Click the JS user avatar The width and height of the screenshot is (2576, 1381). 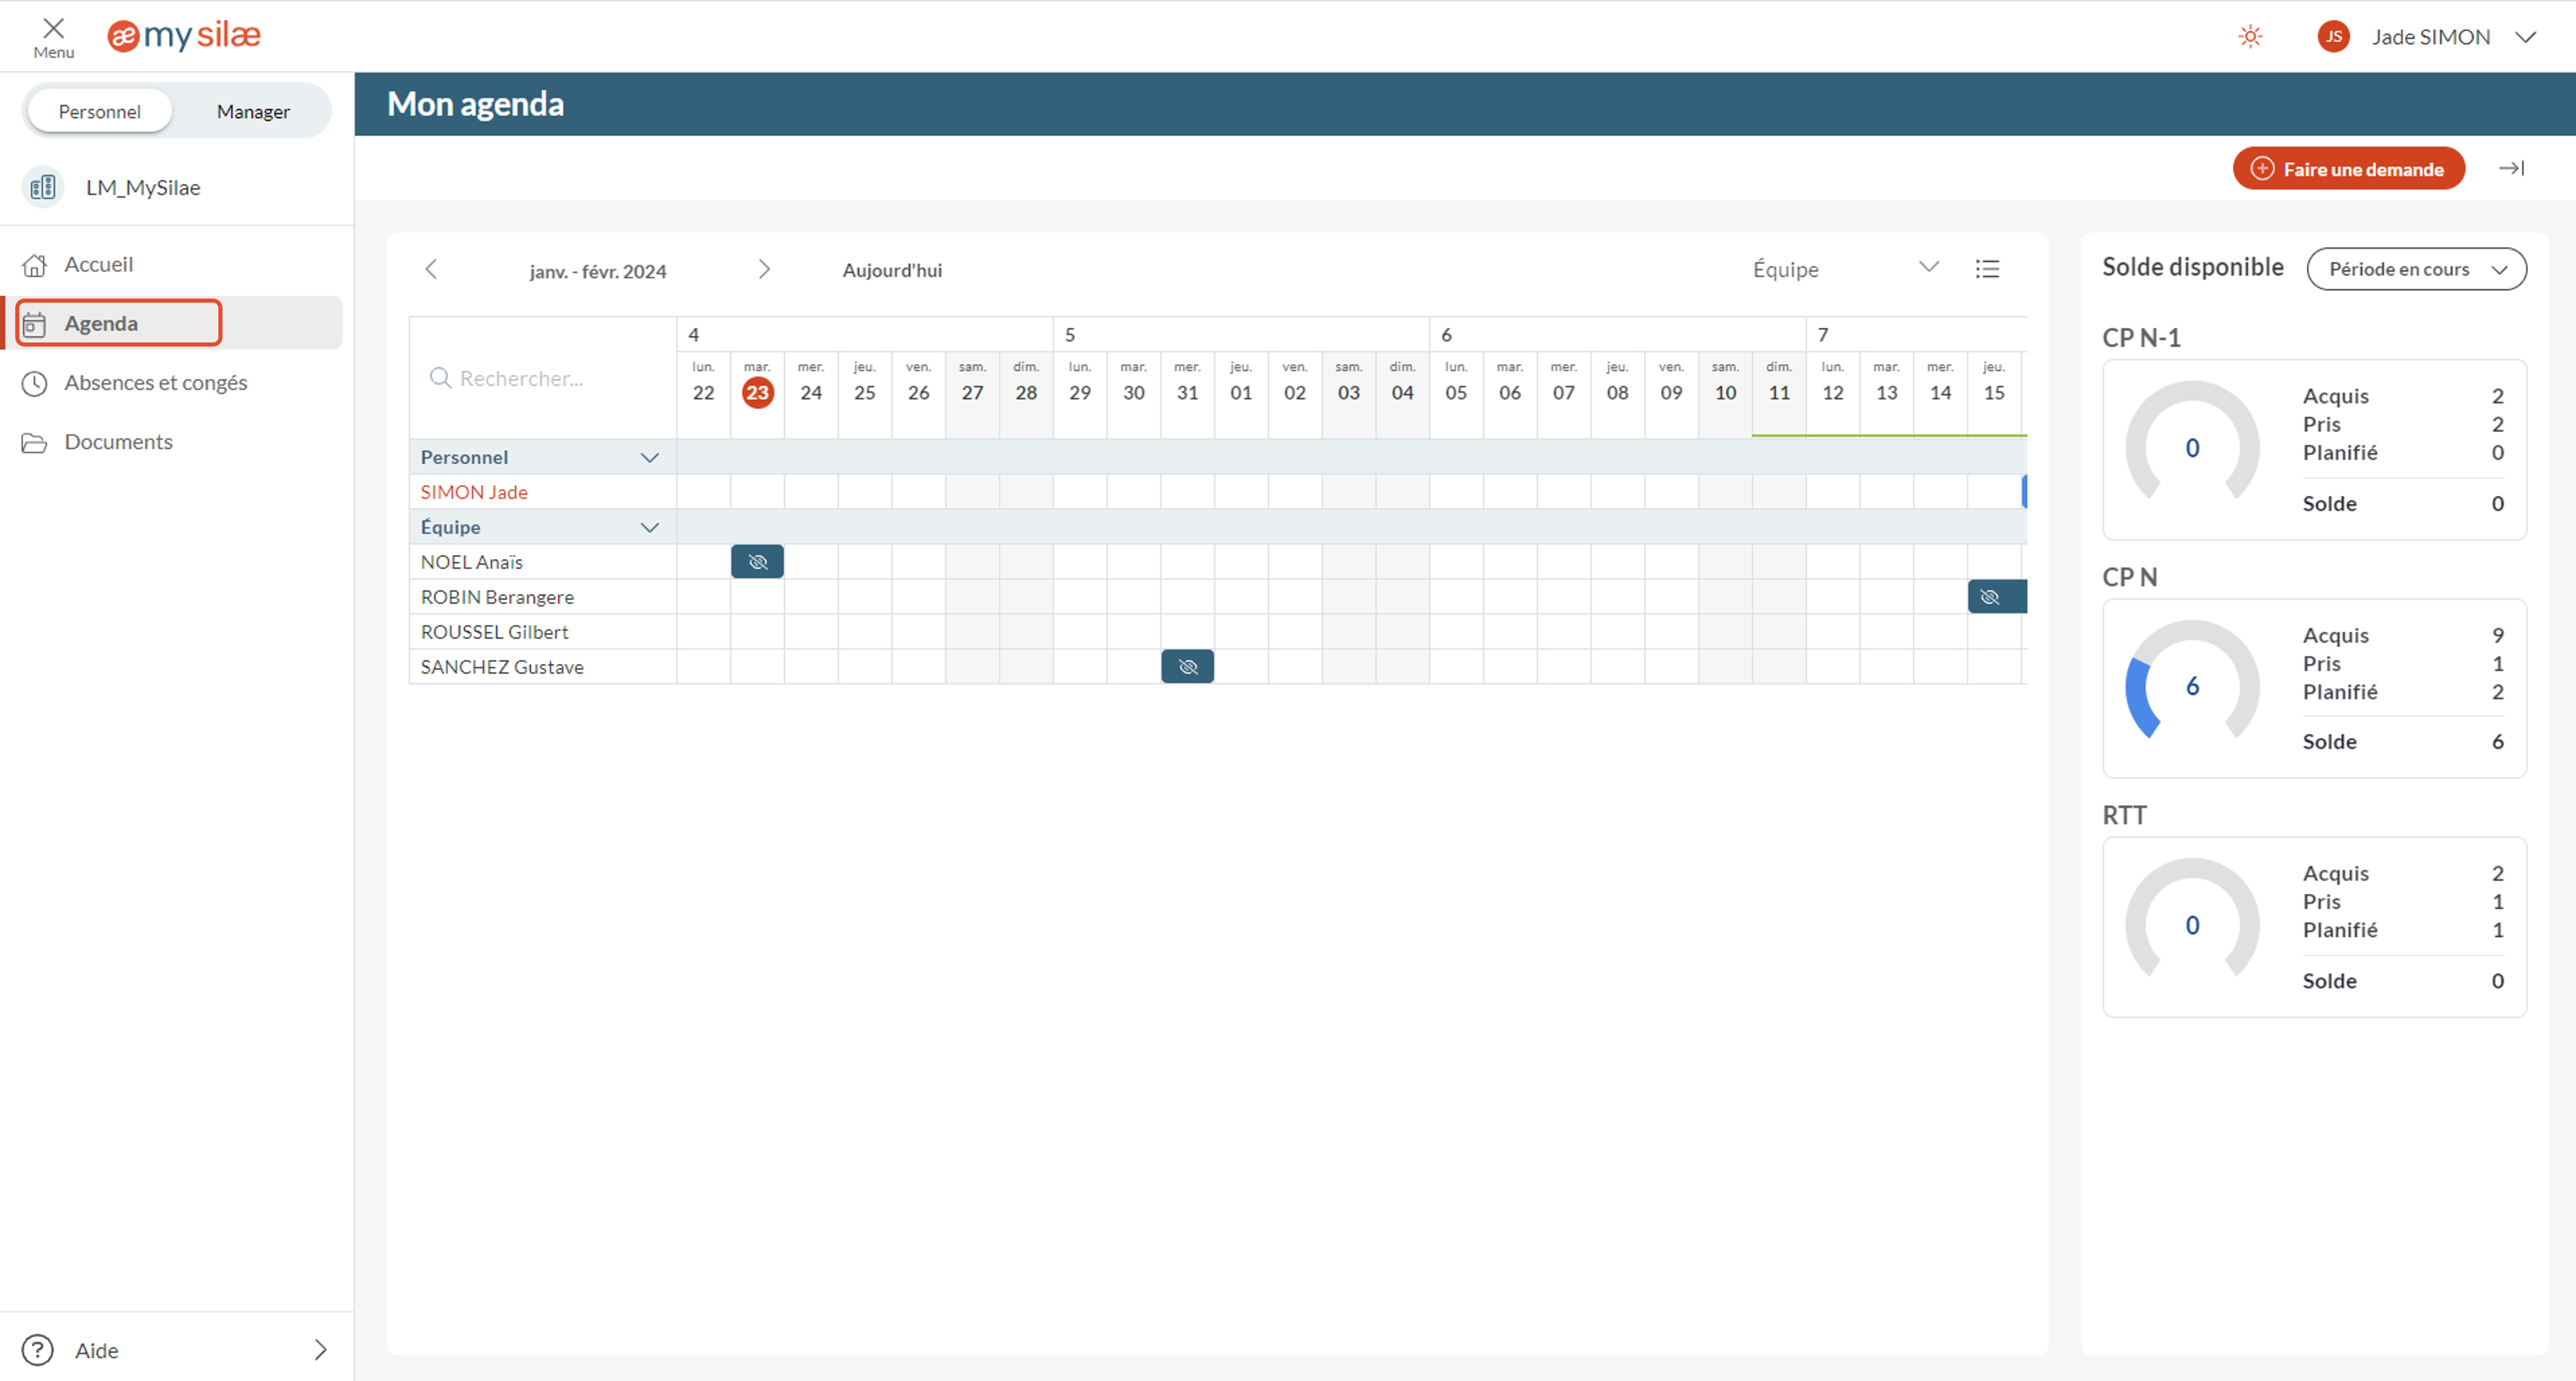click(x=2333, y=37)
